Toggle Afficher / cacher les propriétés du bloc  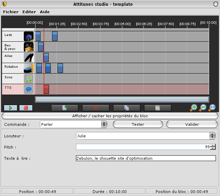pos(110,116)
